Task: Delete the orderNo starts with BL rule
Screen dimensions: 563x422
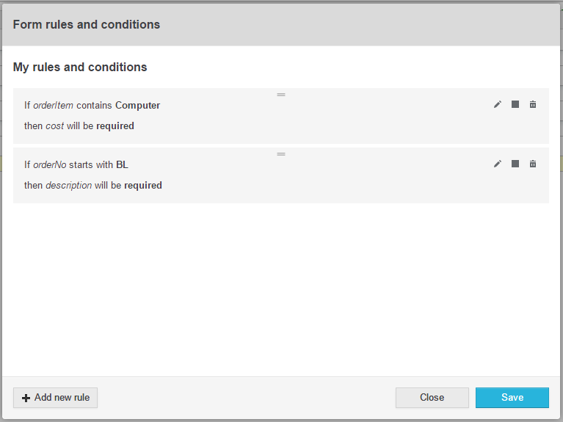Action: [x=533, y=164]
